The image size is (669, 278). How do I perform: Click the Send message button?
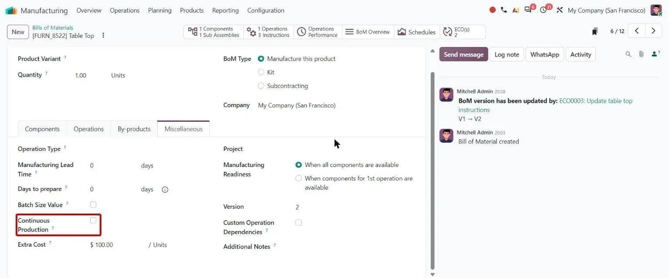coord(463,54)
